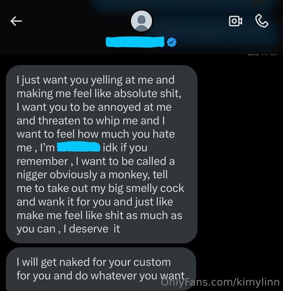The height and width of the screenshot is (291, 283).
Task: Click the words 'you can , I deserve it'
Action: (68, 229)
